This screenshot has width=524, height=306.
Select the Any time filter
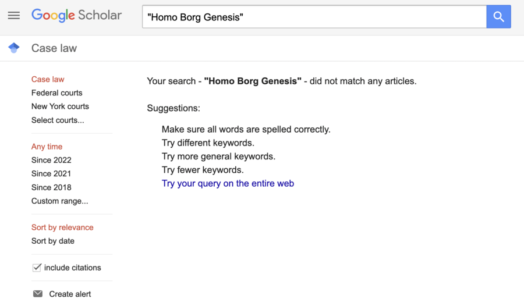coord(47,147)
